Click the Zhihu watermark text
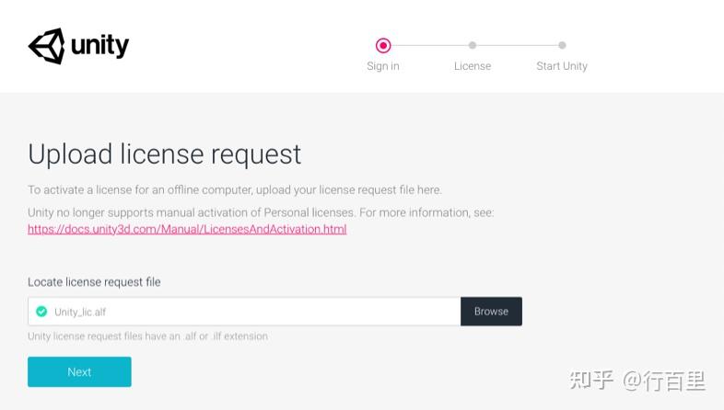The height and width of the screenshot is (410, 724). 637,380
